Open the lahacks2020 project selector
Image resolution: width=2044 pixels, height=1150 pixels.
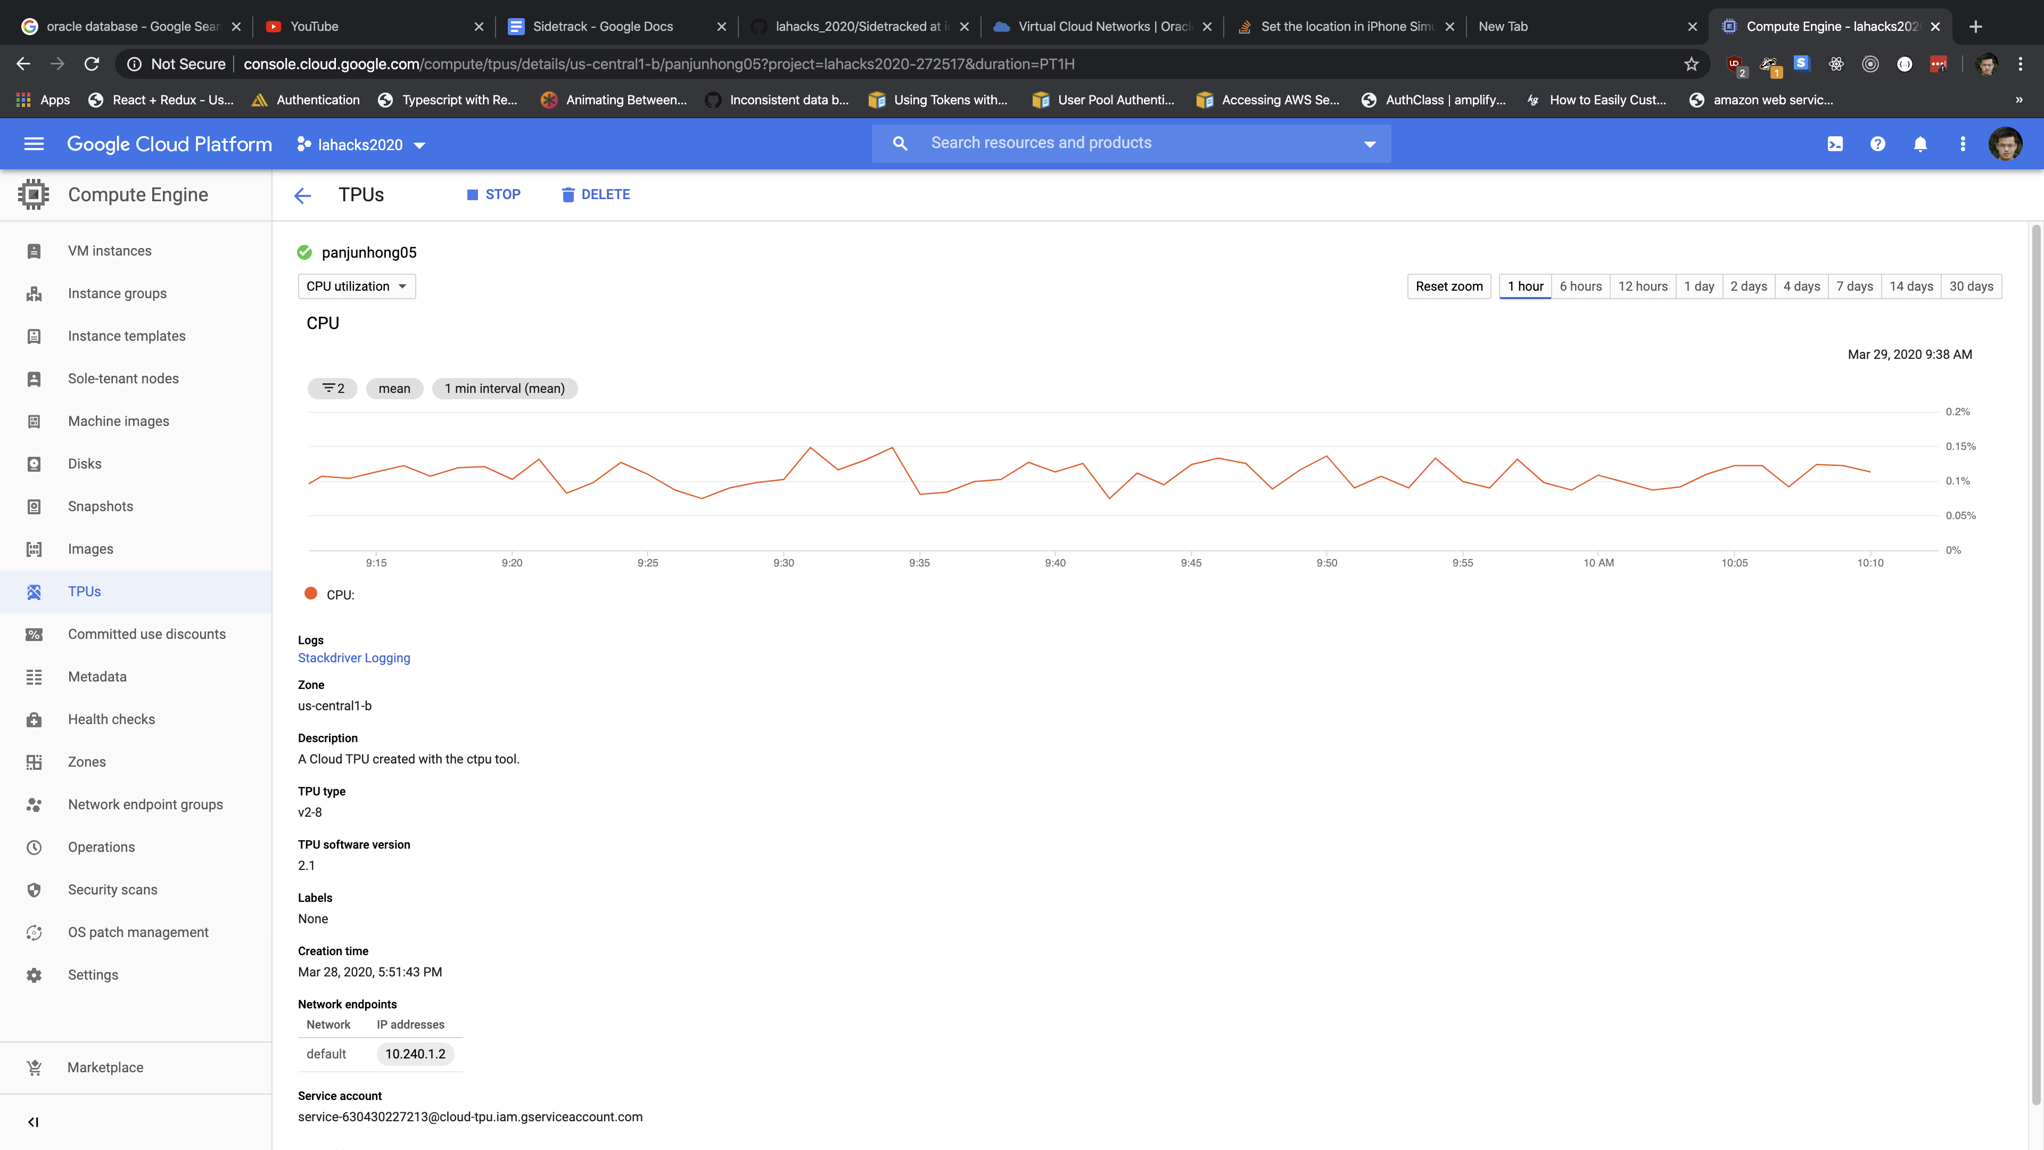pos(361,144)
